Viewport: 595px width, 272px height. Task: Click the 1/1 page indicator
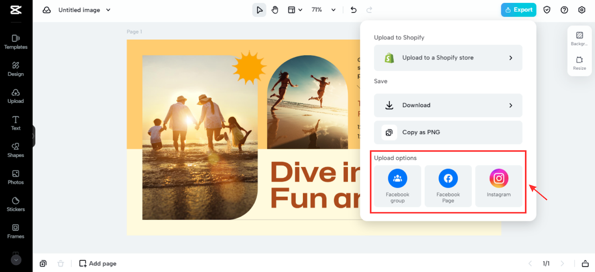546,264
